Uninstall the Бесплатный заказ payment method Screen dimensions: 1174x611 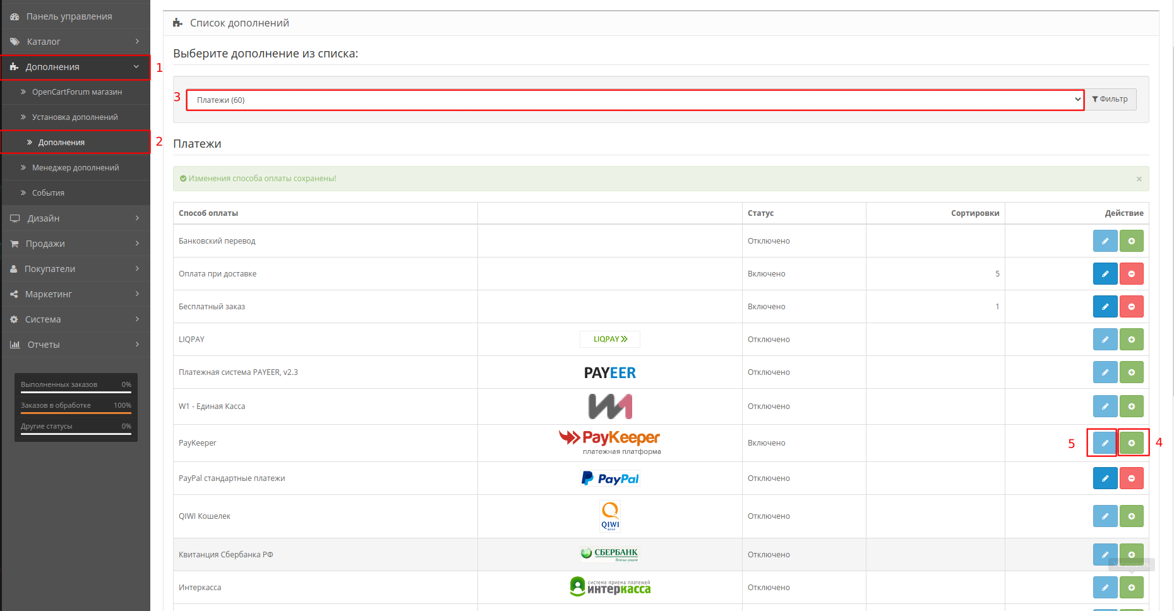pyautogui.click(x=1131, y=307)
